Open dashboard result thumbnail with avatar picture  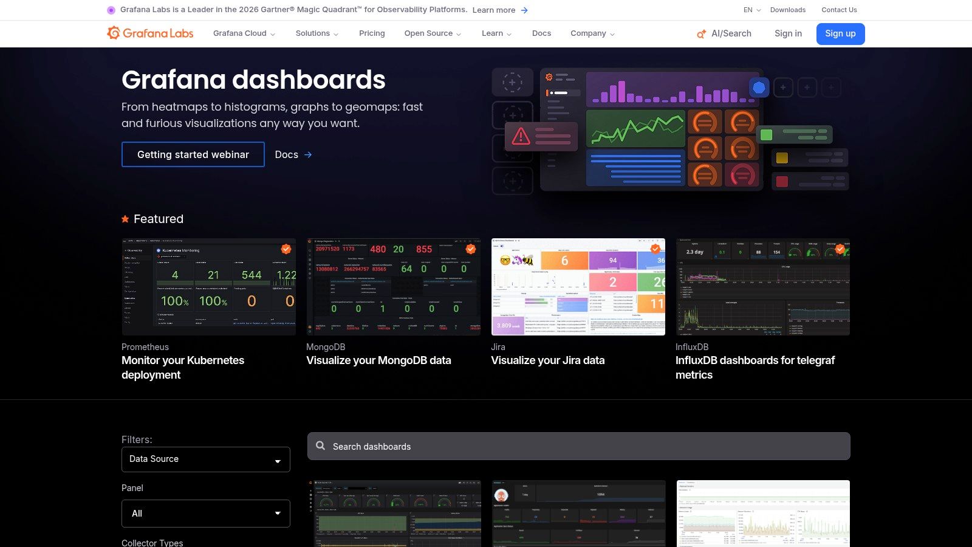pos(578,514)
